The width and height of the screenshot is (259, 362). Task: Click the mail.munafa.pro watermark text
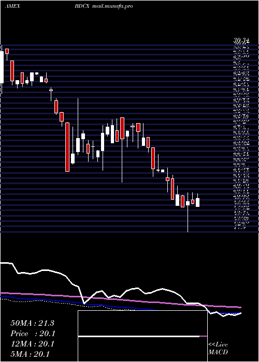coord(112,6)
